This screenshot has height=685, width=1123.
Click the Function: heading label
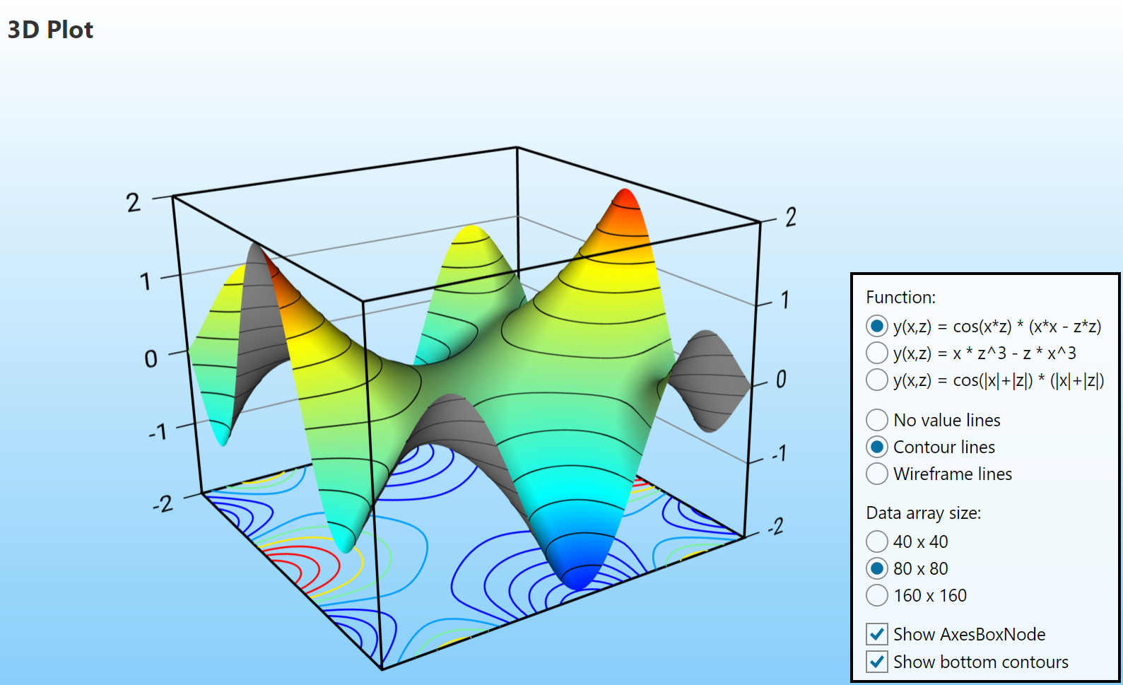point(900,297)
